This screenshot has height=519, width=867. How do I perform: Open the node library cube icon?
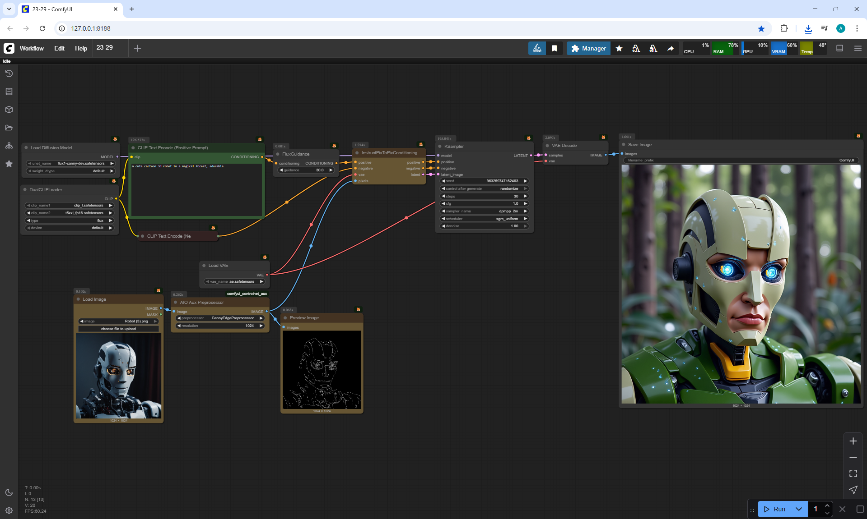[9, 110]
